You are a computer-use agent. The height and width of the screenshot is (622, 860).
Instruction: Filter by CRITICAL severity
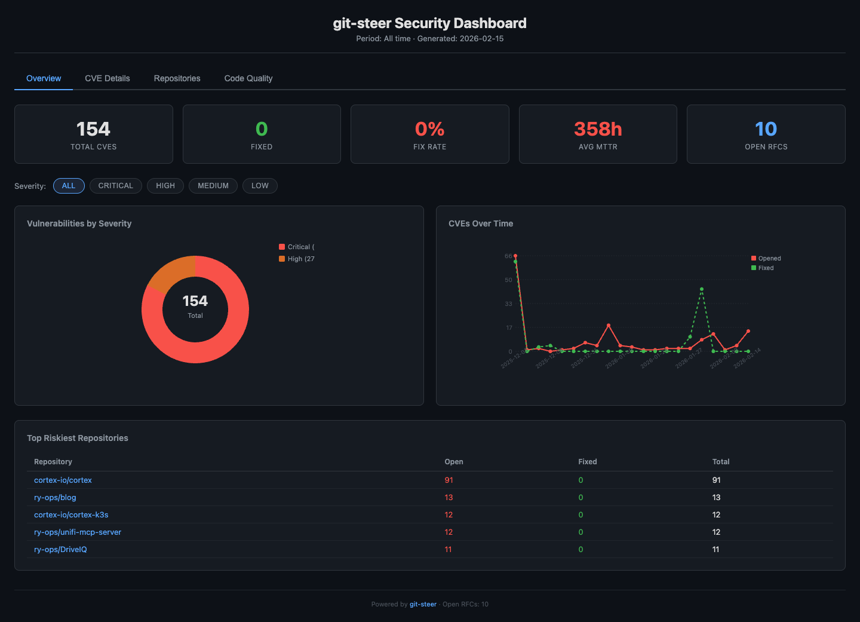(x=115, y=186)
